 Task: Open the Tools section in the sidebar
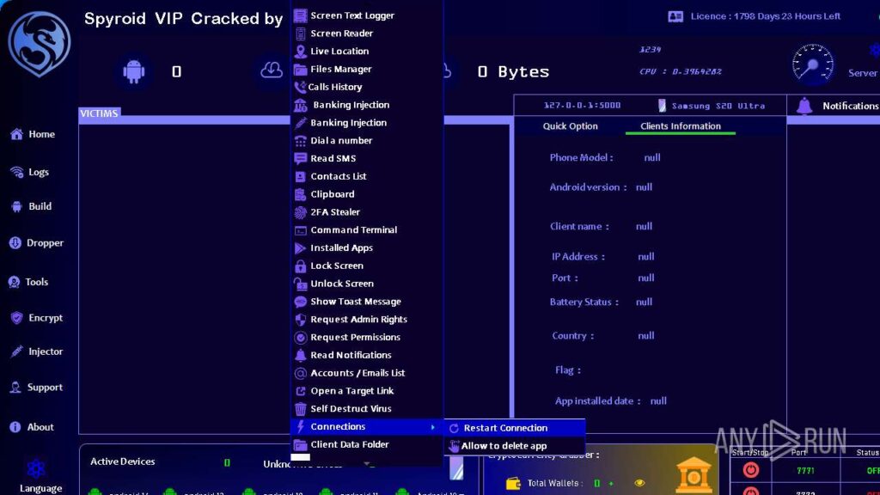[28, 282]
